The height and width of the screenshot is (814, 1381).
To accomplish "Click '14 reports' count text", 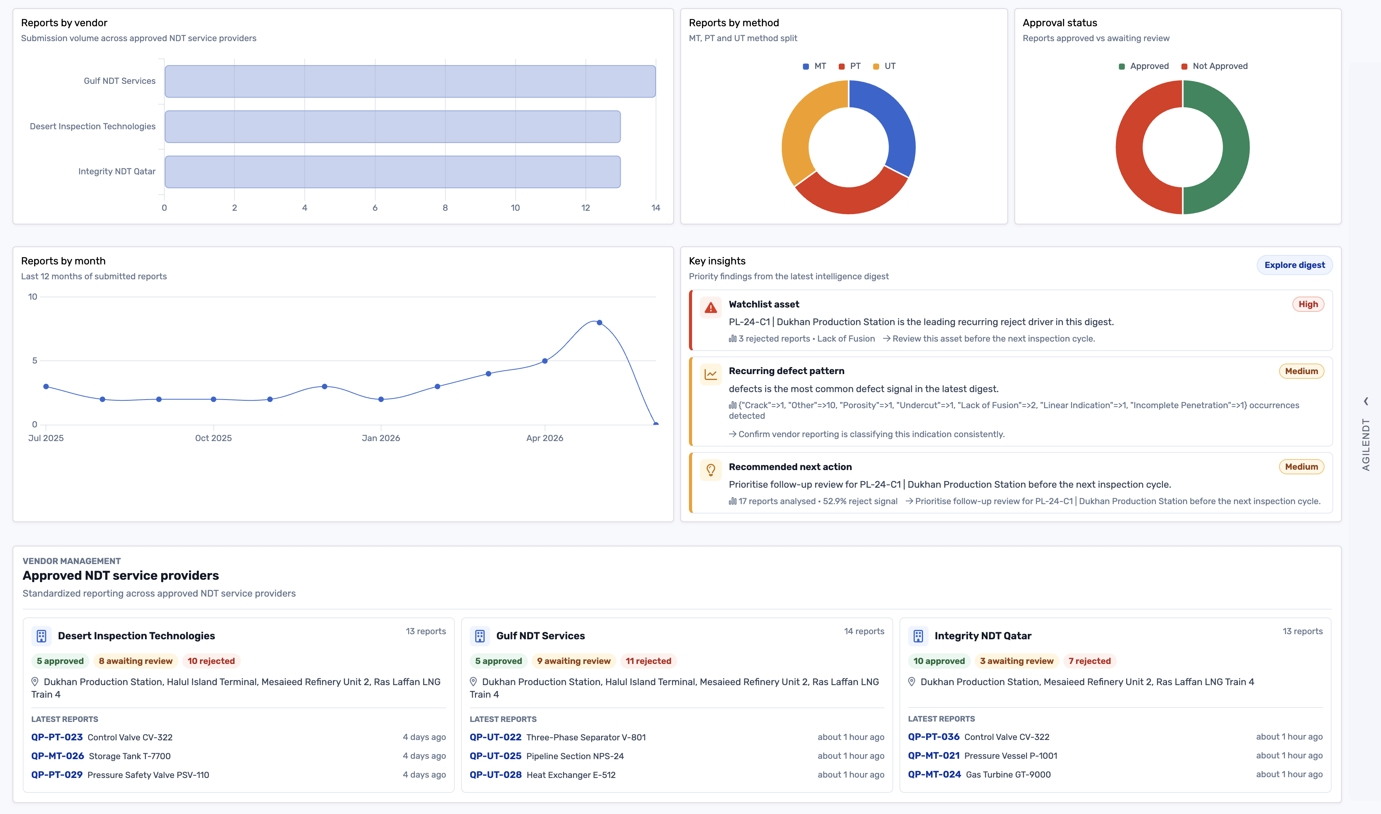I will (x=864, y=631).
